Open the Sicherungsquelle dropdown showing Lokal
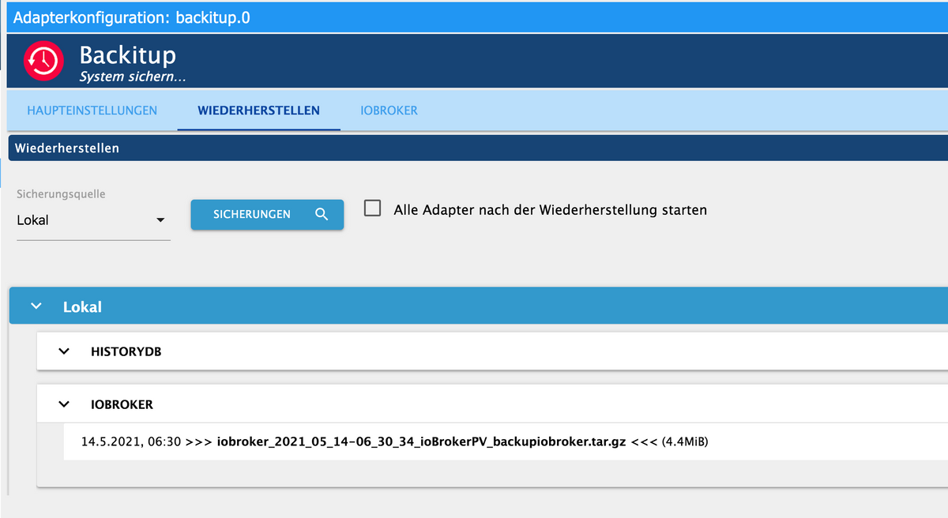 click(93, 220)
